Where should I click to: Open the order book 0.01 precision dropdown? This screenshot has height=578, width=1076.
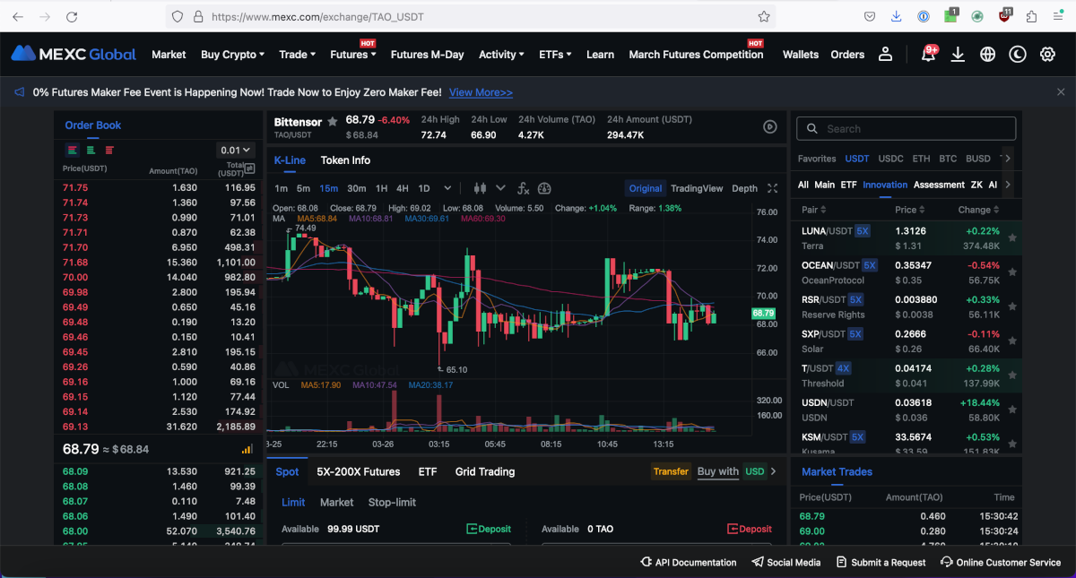[237, 151]
